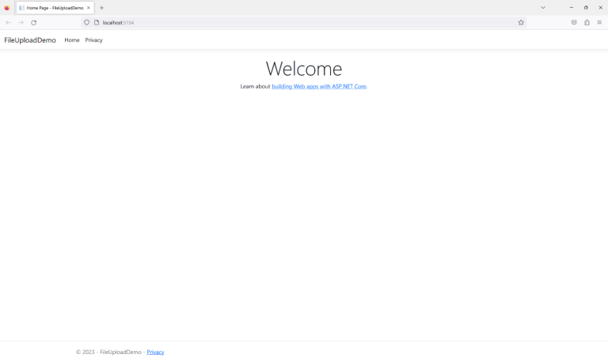The image size is (608, 362).
Task: Click the Privacy link in footer
Action: [x=155, y=352]
